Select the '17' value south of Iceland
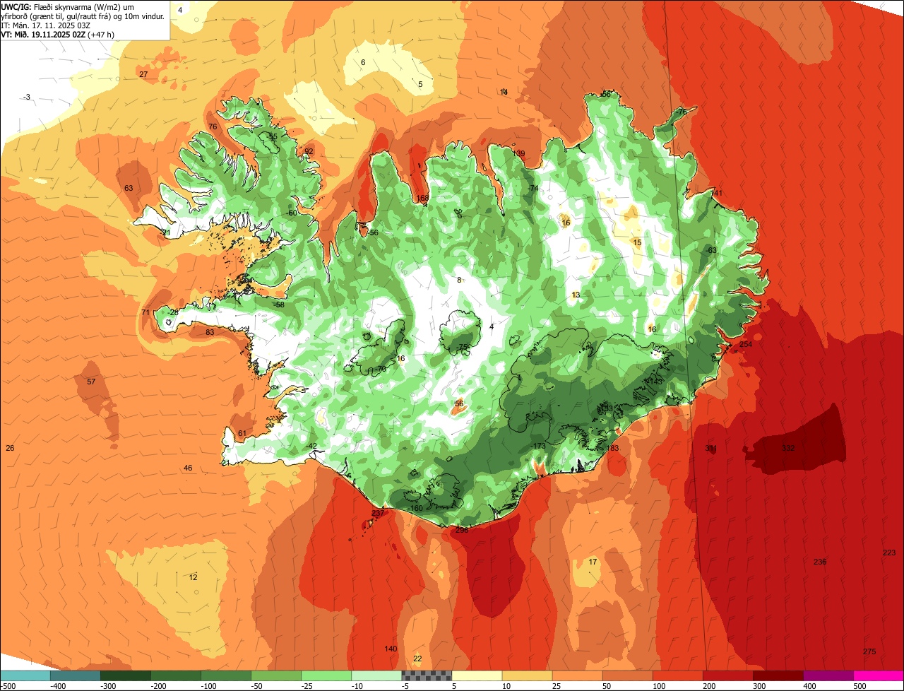The height and width of the screenshot is (691, 904). (593, 562)
